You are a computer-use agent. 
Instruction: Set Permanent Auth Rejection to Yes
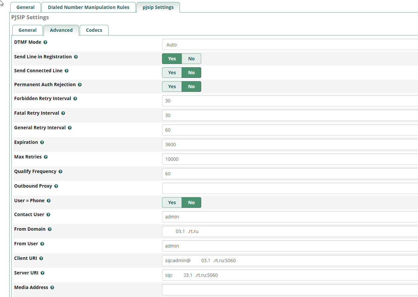pyautogui.click(x=172, y=87)
